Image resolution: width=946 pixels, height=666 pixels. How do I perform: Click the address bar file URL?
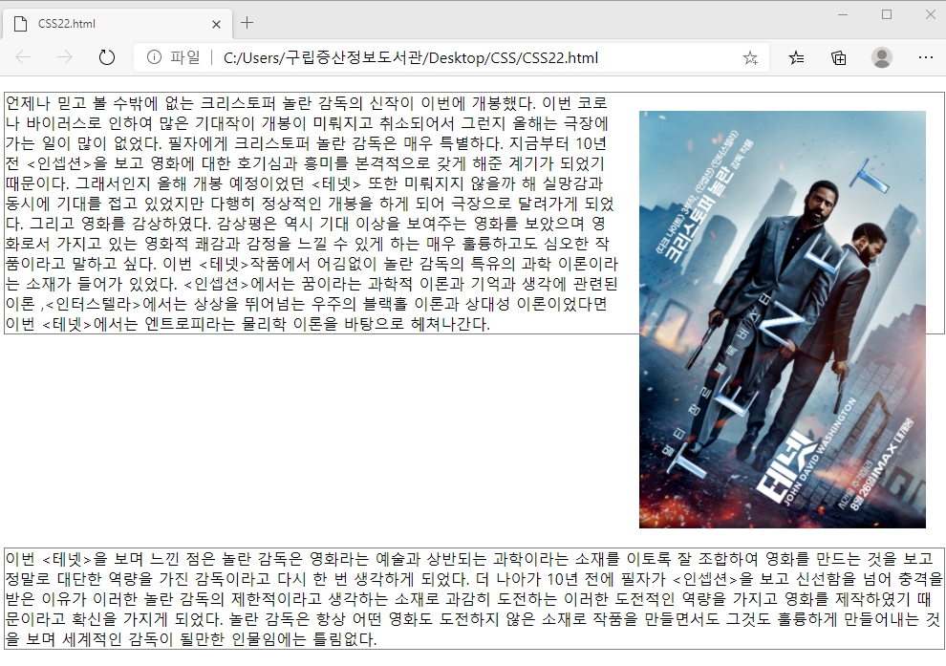411,58
